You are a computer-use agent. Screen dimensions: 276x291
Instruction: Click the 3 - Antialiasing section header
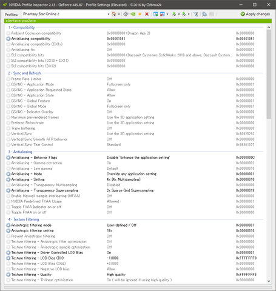[x=20, y=152]
